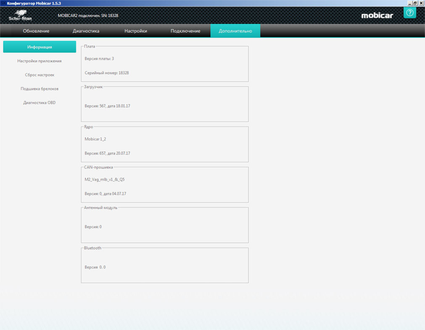Click the bootloader Версия: 567 line
This screenshot has width=425, height=330.
pyautogui.click(x=107, y=106)
